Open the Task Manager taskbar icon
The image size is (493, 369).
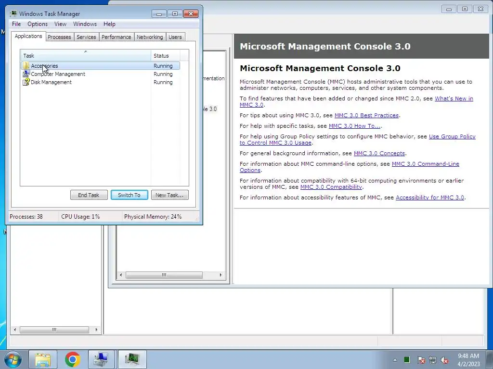tap(132, 359)
